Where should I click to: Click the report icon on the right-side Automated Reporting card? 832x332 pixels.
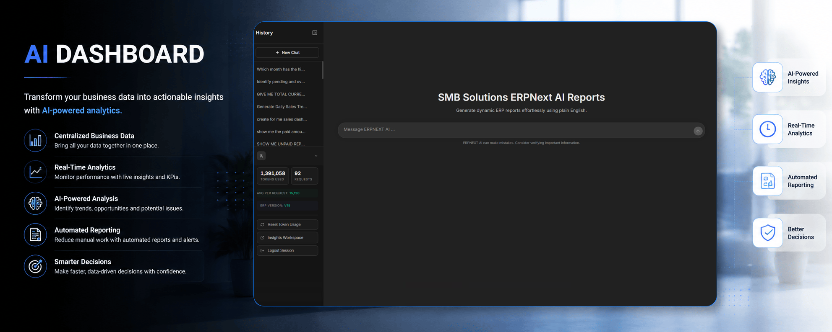[x=768, y=181]
